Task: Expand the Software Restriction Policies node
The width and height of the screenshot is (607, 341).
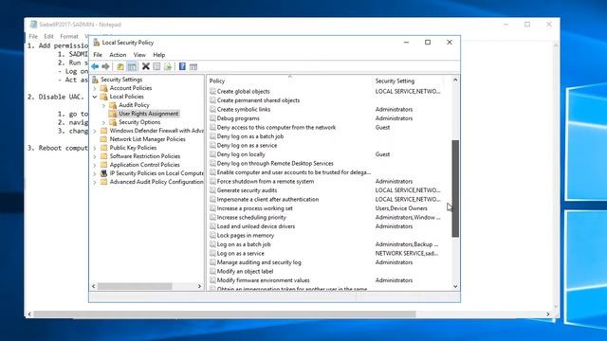Action: pyautogui.click(x=95, y=156)
